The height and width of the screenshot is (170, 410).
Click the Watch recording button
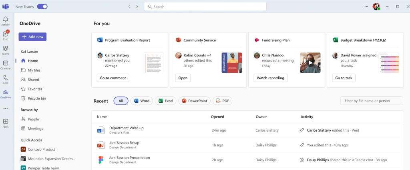tap(270, 78)
